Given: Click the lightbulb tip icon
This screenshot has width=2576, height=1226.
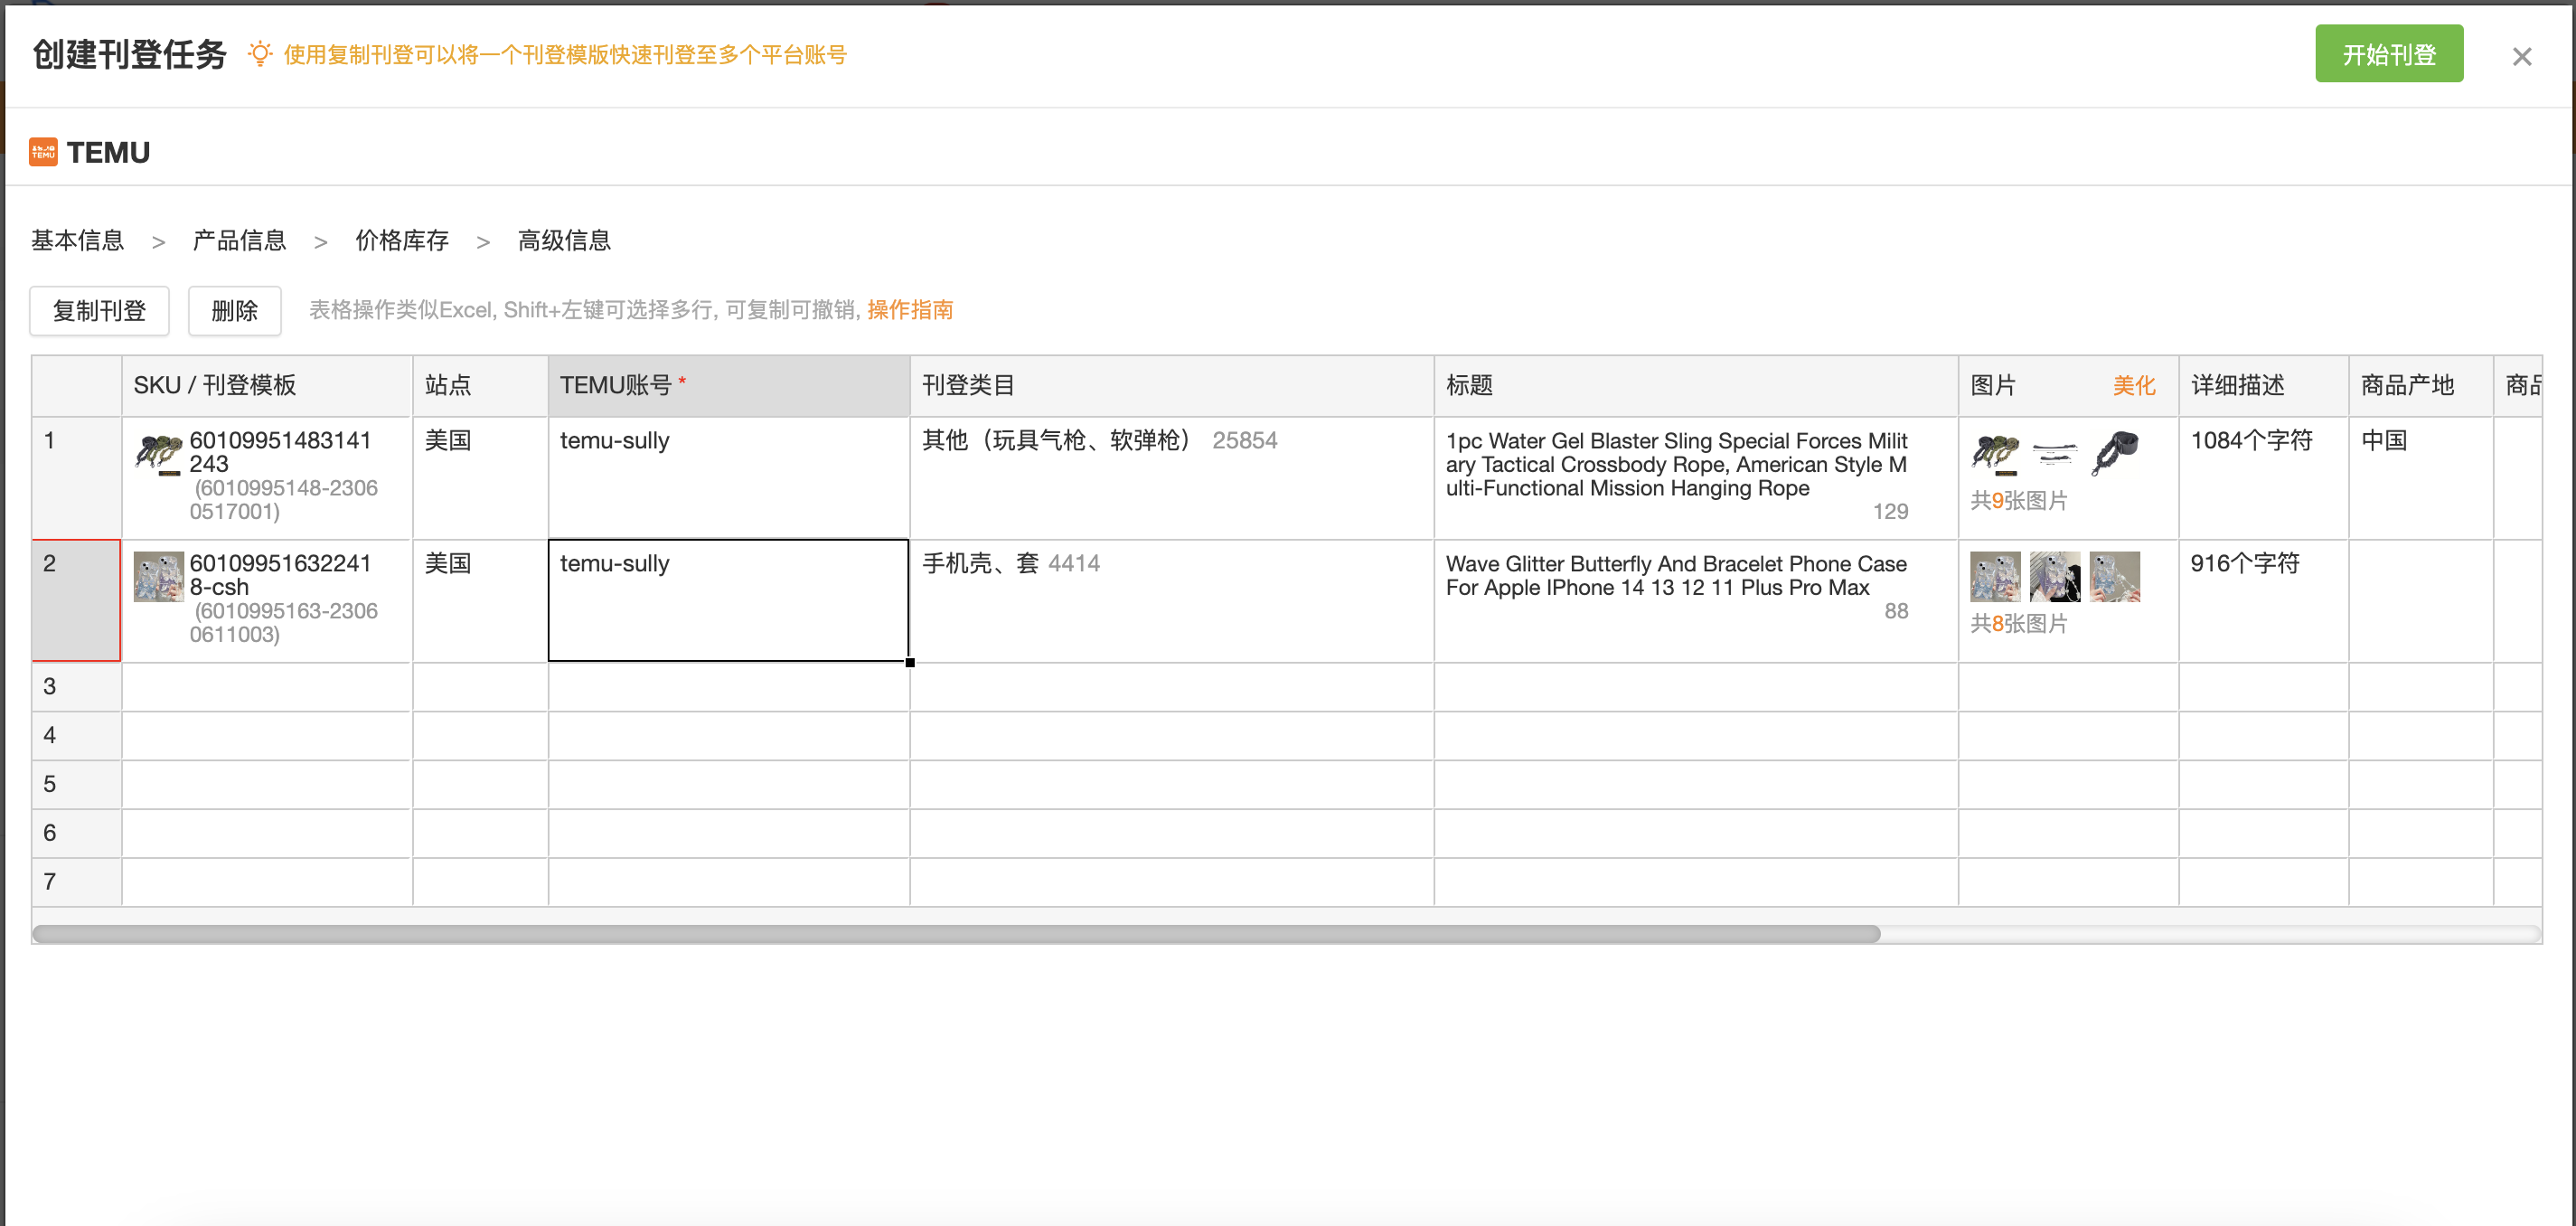Looking at the screenshot, I should pyautogui.click(x=259, y=54).
